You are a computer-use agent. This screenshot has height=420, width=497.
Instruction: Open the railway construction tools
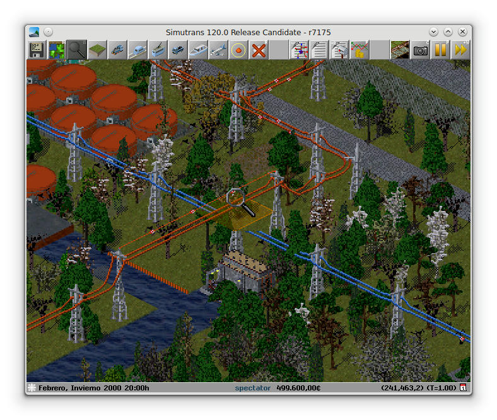(117, 50)
